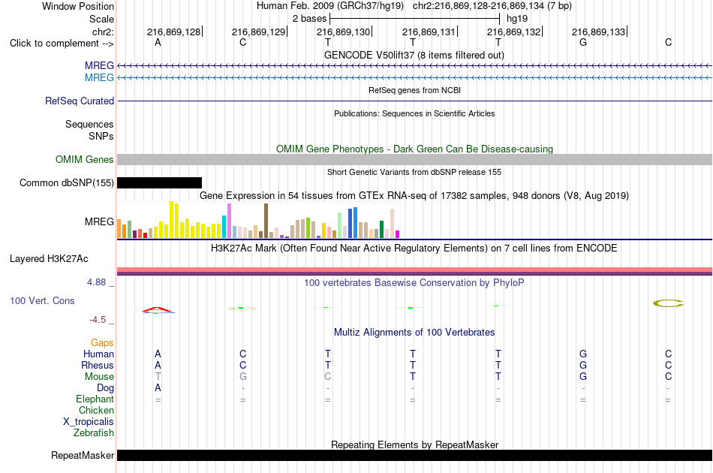Click Mouse row faded T base
This screenshot has height=473, width=713.
point(158,377)
